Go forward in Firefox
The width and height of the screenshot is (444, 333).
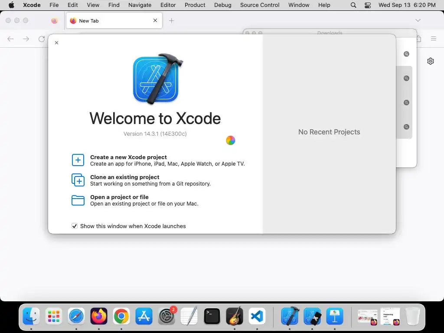tap(26, 39)
